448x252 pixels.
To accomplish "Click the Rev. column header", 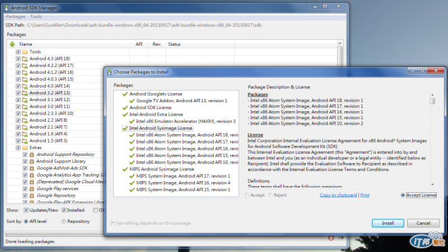I will point(157,44).
